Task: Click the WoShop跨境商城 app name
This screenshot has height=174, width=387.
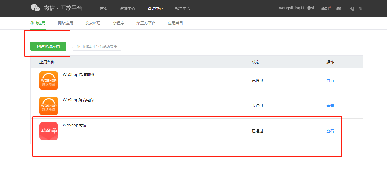Action: 78,75
